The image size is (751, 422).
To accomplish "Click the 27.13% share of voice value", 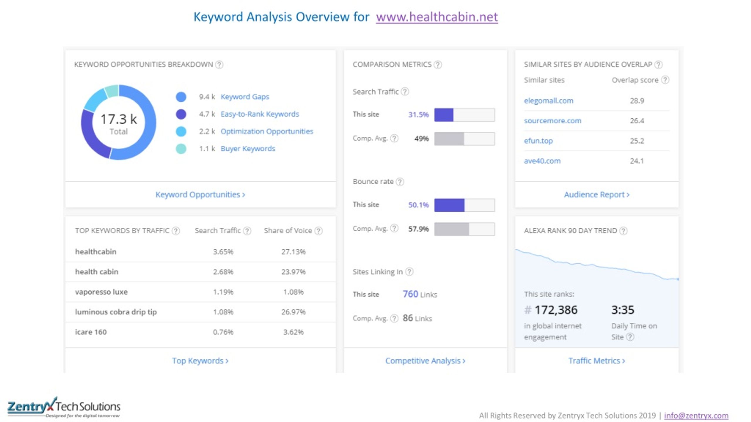I will pyautogui.click(x=293, y=252).
